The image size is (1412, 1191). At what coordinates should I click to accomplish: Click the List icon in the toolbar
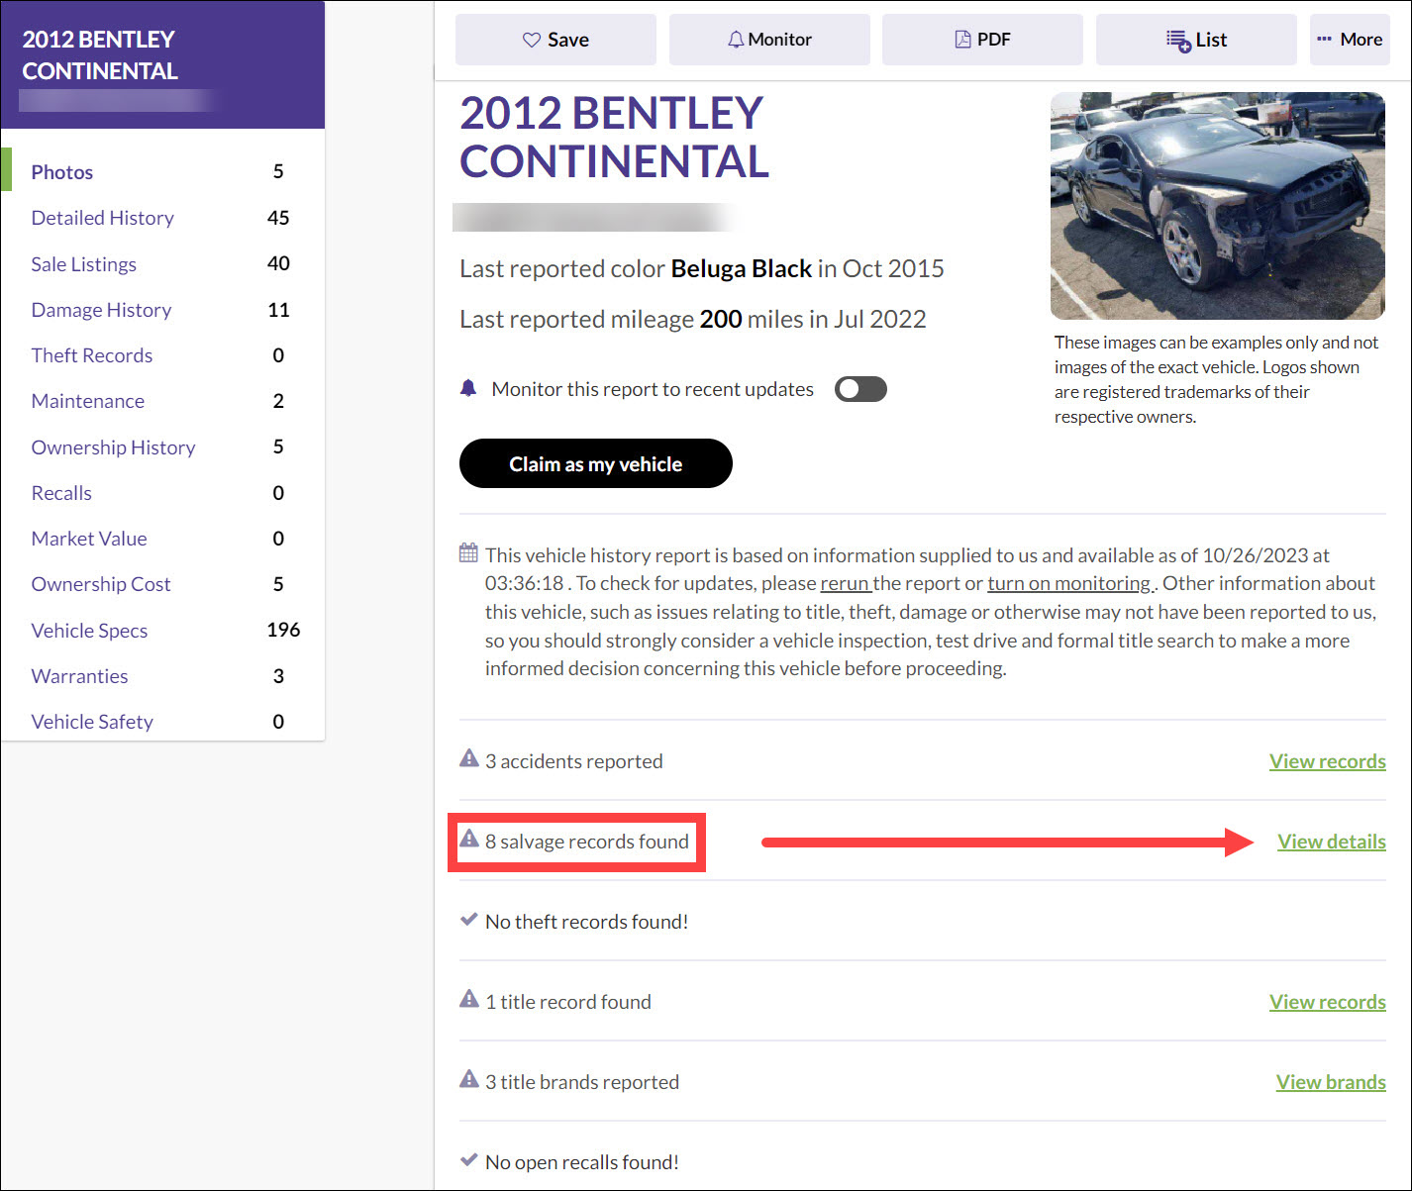1177,40
